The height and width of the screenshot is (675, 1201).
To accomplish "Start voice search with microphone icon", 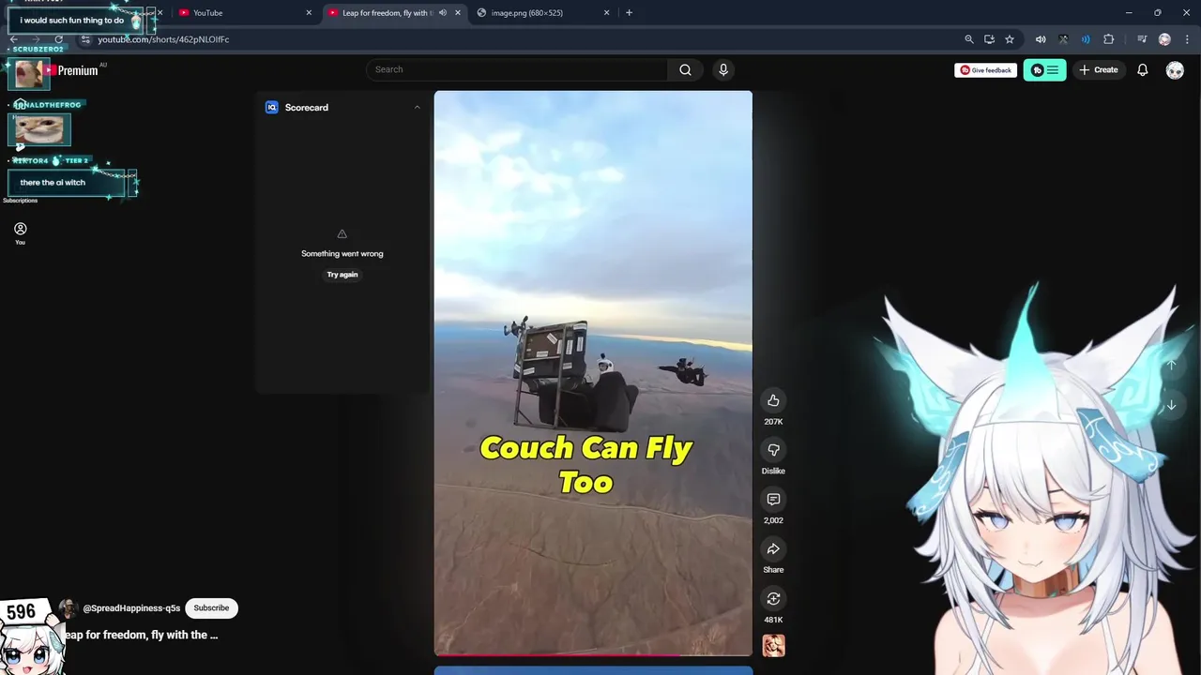I will tap(722, 69).
